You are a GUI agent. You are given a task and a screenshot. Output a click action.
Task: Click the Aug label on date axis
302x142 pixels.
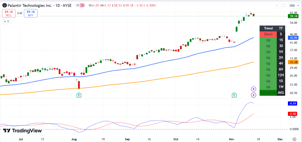point(74,139)
